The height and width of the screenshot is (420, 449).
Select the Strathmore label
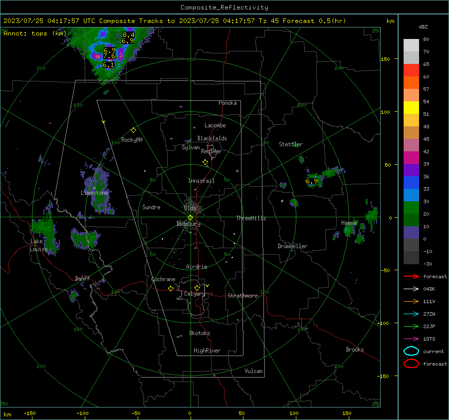242,296
